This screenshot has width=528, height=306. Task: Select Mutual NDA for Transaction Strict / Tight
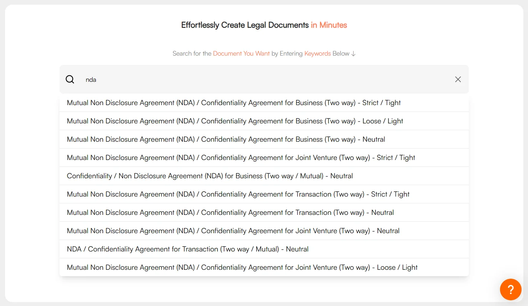pos(238,194)
